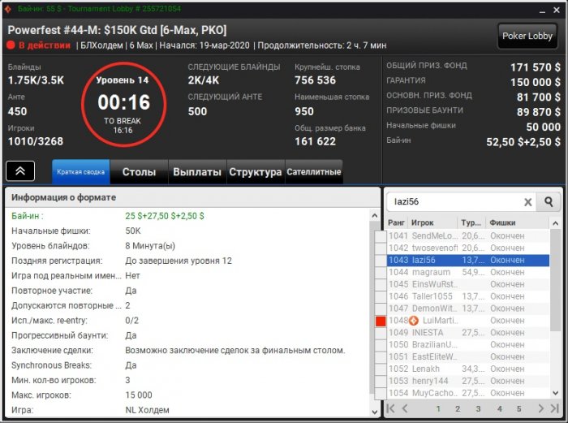The height and width of the screenshot is (423, 568).
Task: Click the Бай-ин value 25 $+27,50 $+2,50 $
Action: tap(165, 216)
